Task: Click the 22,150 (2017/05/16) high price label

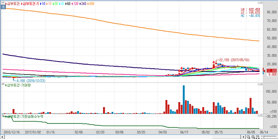Action: coord(234,60)
